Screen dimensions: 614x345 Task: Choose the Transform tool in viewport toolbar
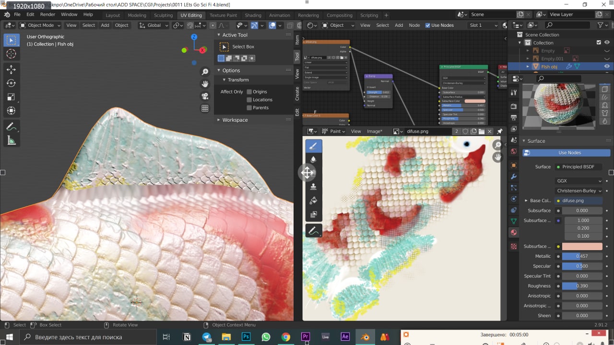tap(12, 111)
